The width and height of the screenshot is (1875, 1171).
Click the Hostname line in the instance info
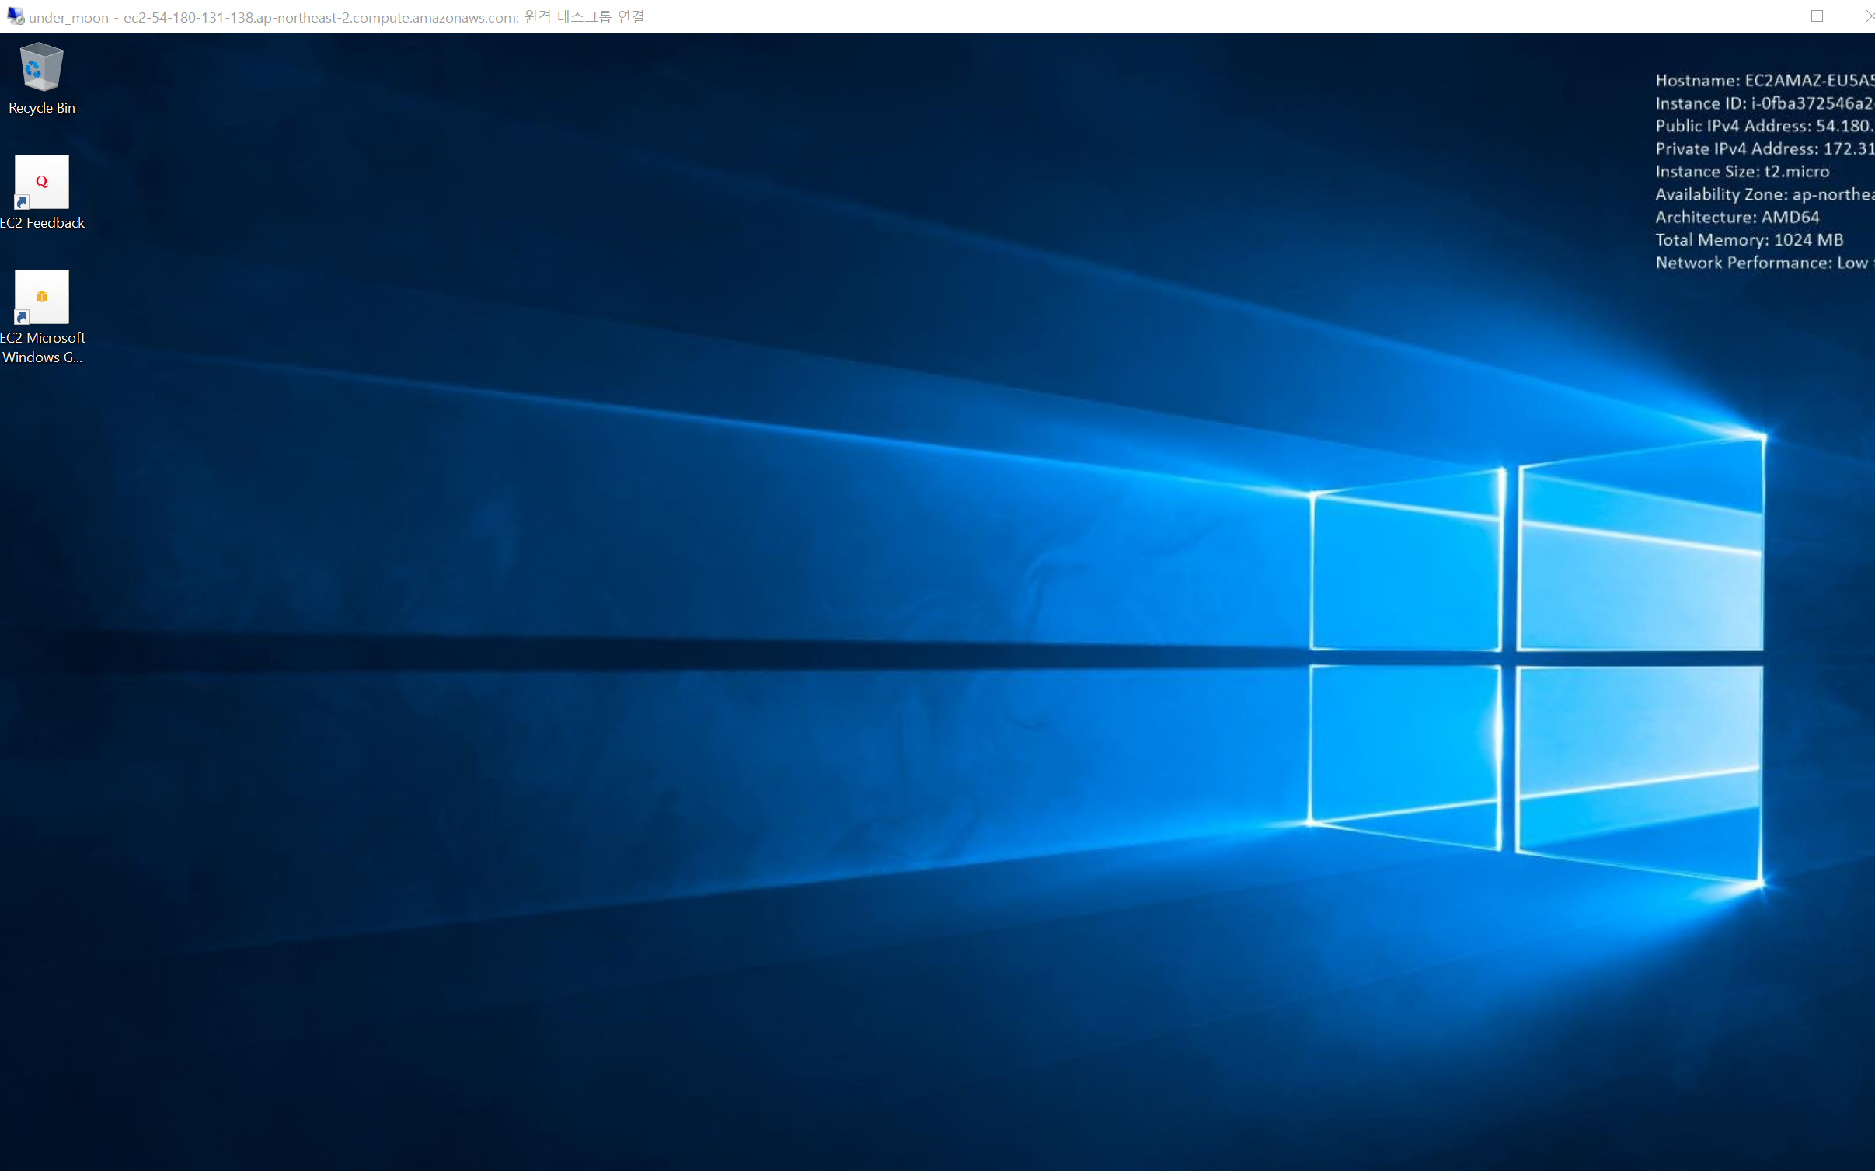coord(1762,81)
